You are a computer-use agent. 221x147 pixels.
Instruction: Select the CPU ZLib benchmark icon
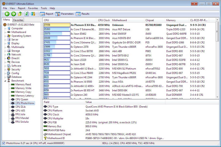13,107
